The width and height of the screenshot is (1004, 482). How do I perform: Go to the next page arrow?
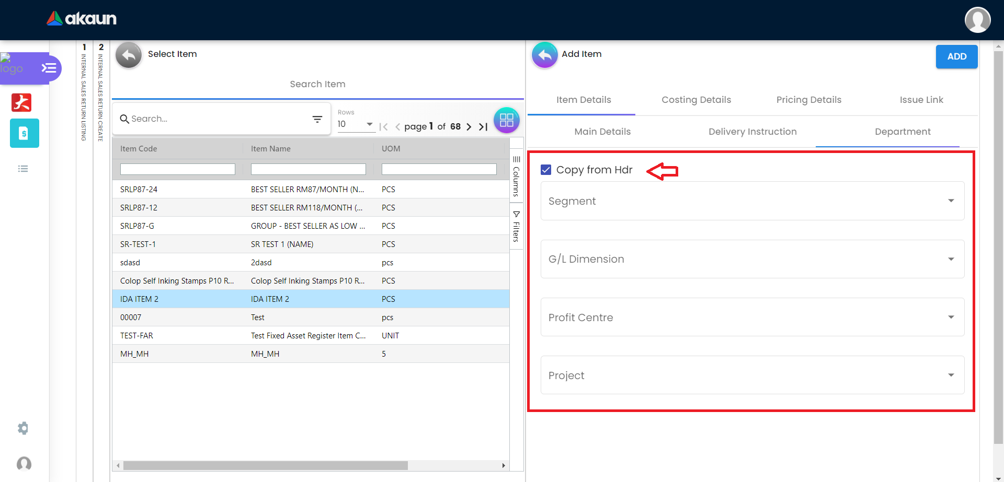click(469, 127)
